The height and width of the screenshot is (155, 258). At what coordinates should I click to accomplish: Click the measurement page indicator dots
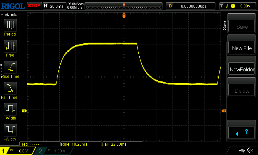pos(1,70)
